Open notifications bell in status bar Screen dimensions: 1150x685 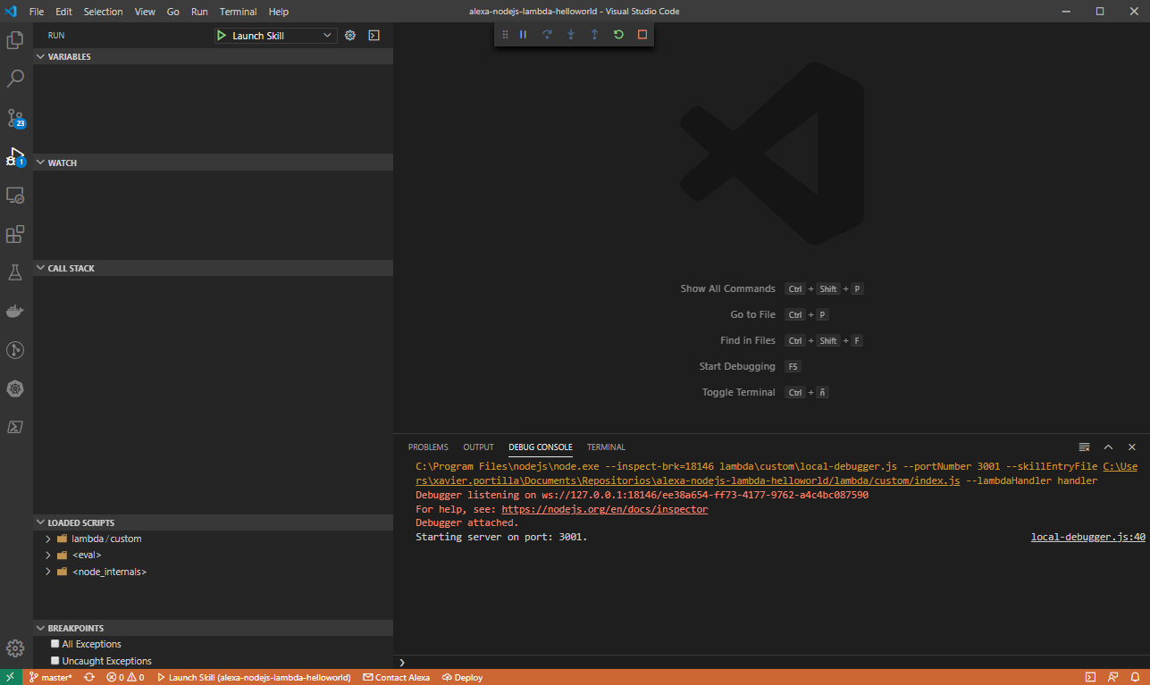tap(1135, 677)
